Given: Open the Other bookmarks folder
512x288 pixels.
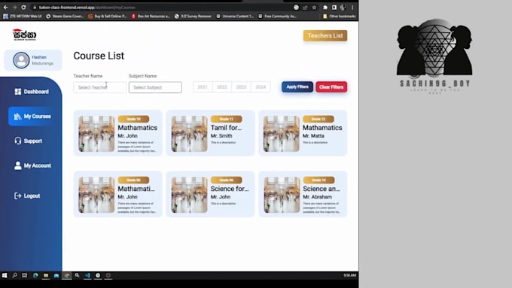Looking at the screenshot, I should pos(339,16).
